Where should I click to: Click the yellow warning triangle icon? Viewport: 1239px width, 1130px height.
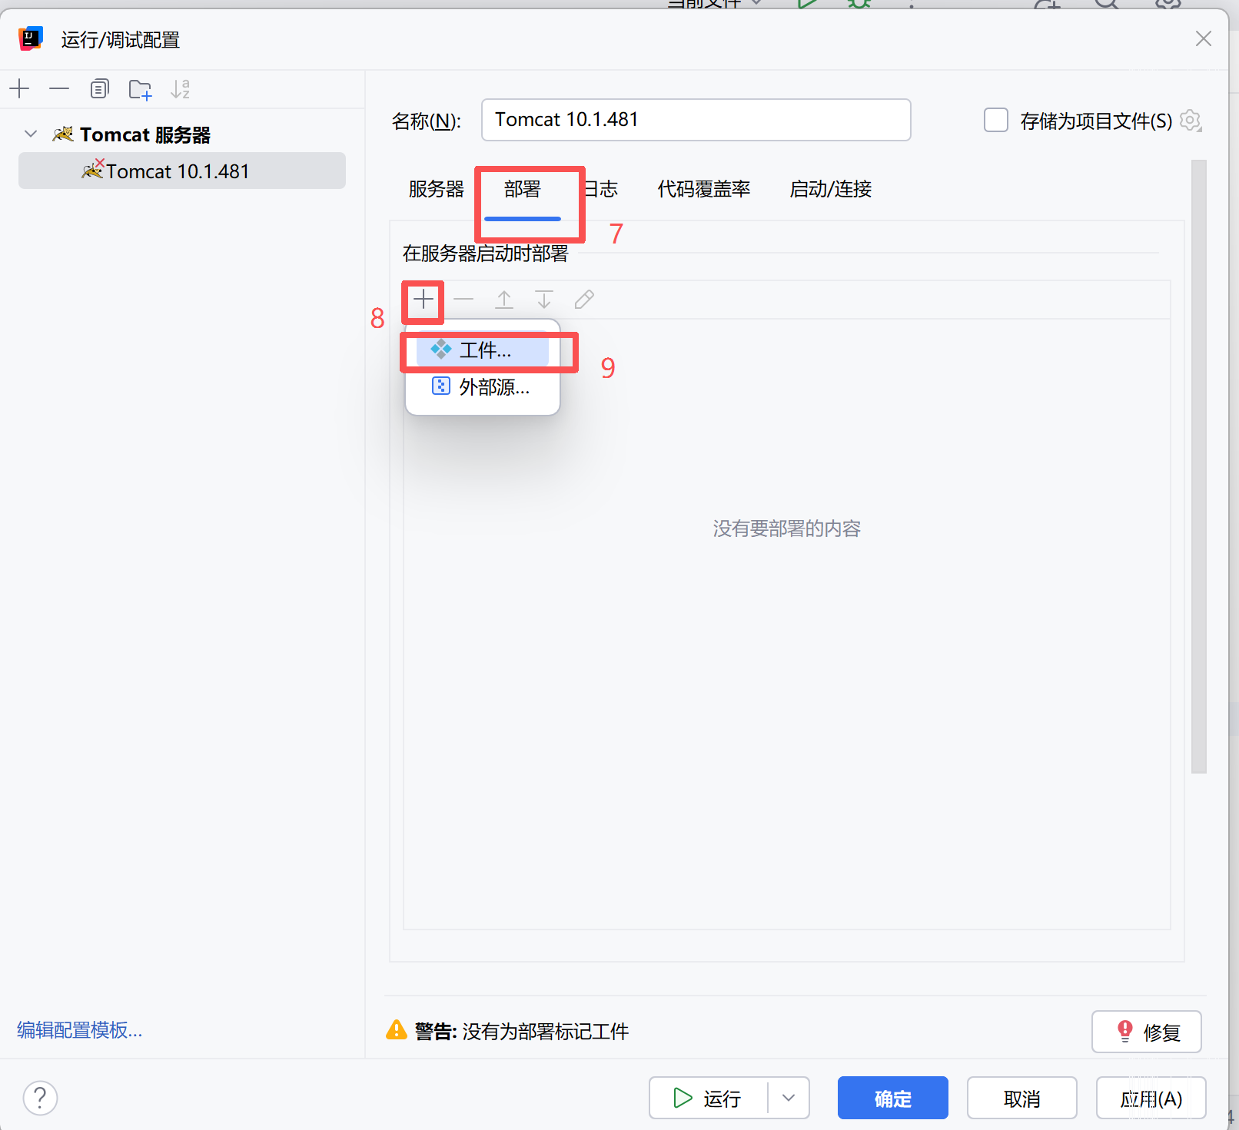pos(397,1030)
